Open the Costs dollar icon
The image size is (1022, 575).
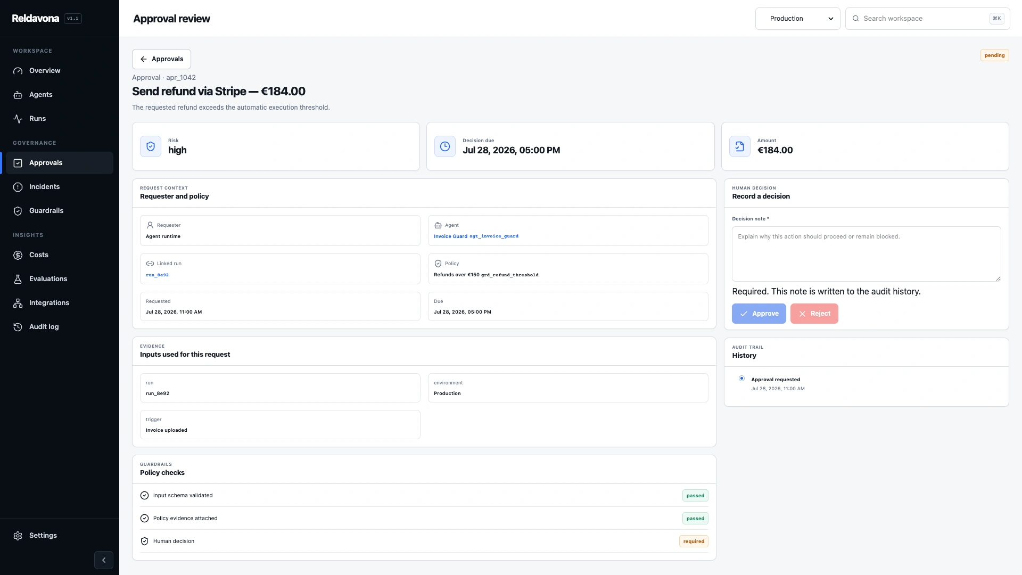tap(18, 255)
